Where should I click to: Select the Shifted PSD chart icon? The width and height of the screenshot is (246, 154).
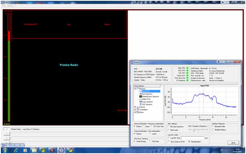[x=140, y=99]
